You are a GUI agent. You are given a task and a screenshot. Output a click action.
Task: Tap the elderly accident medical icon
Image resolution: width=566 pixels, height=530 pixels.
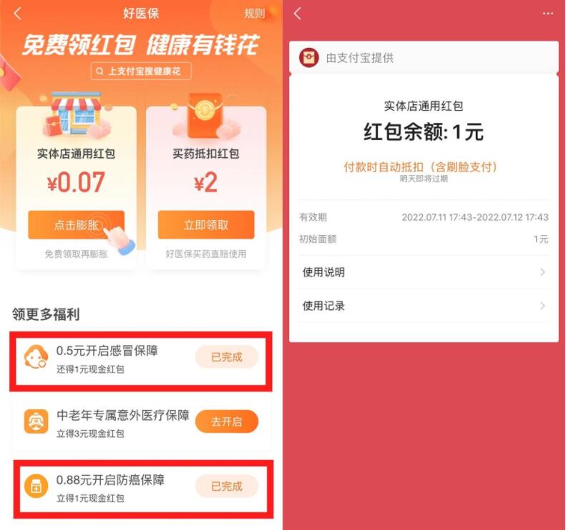click(36, 421)
